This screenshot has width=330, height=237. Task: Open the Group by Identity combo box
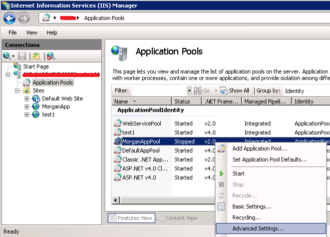306,91
